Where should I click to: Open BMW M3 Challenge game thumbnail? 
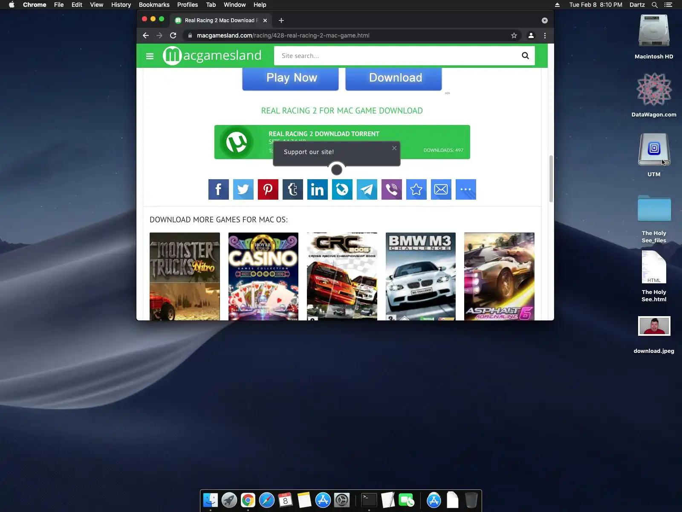click(421, 276)
